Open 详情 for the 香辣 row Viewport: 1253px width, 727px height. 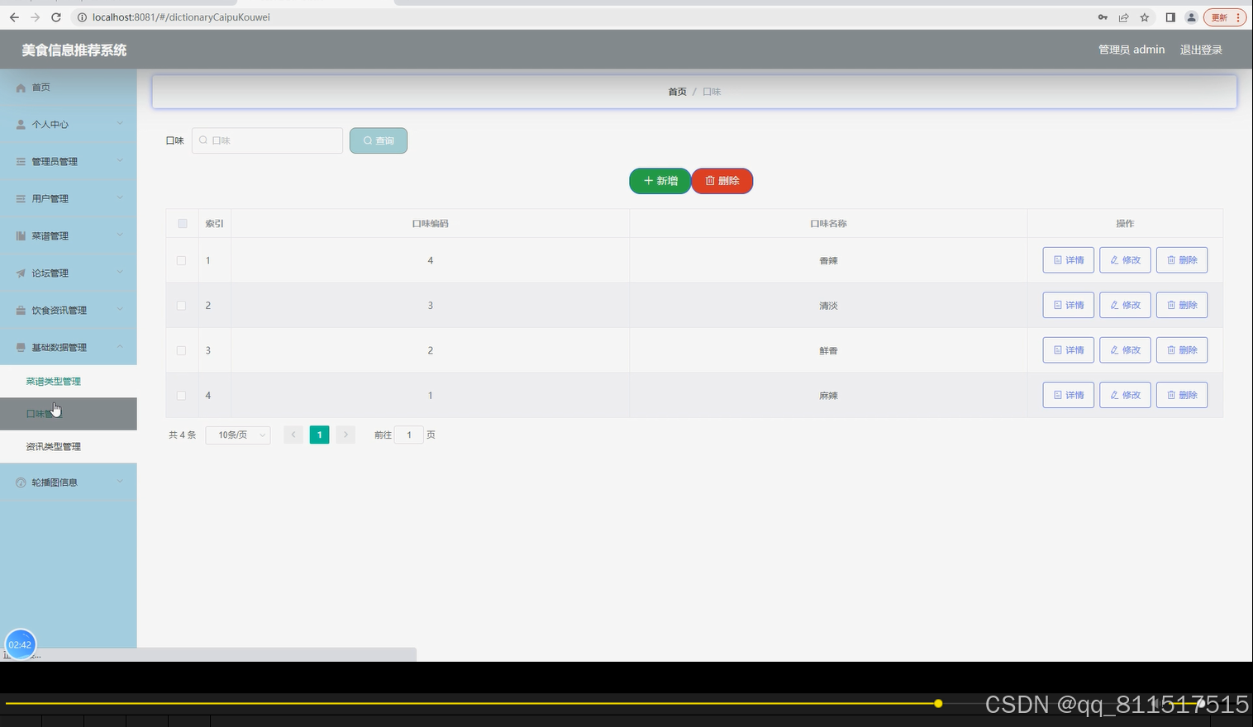1069,260
